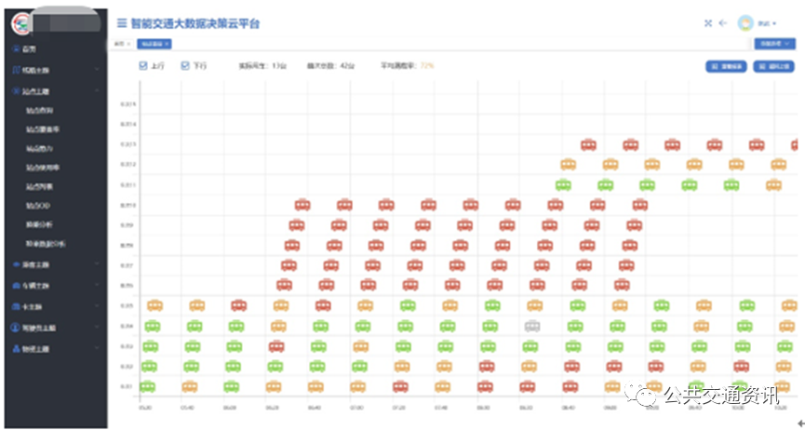Click the person icon for 驾驶员主题
This screenshot has height=430, width=805.
pos(15,328)
